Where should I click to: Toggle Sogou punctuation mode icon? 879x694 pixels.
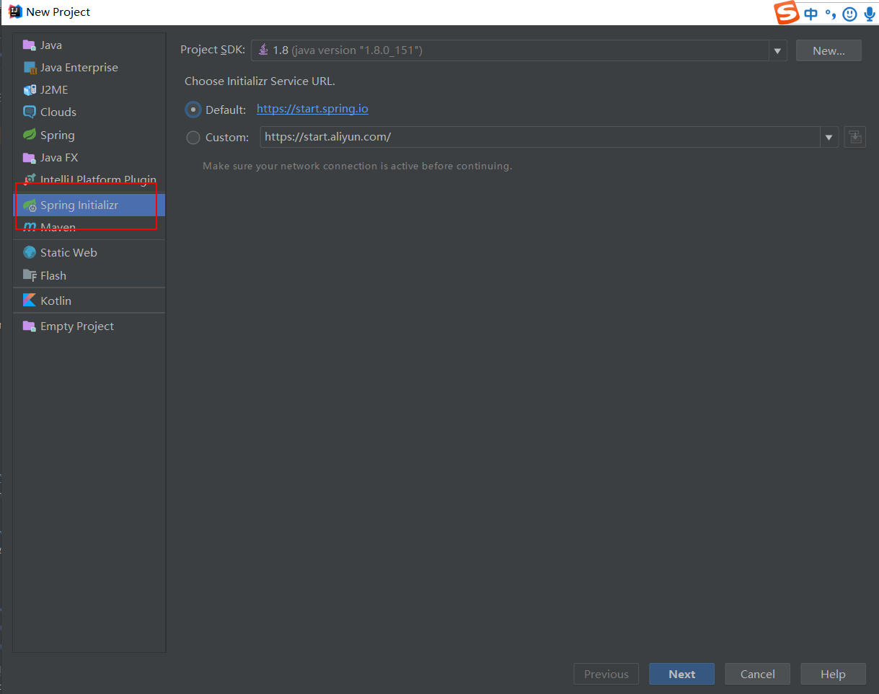coord(830,14)
